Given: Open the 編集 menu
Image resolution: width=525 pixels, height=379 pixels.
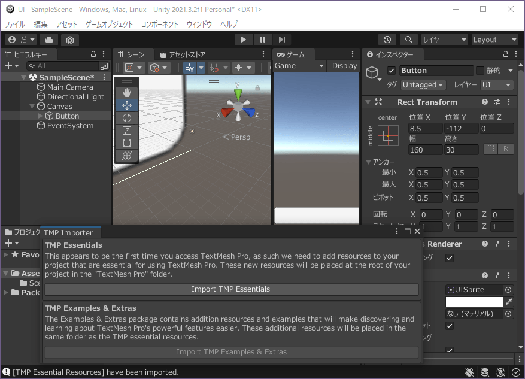Looking at the screenshot, I should (41, 24).
